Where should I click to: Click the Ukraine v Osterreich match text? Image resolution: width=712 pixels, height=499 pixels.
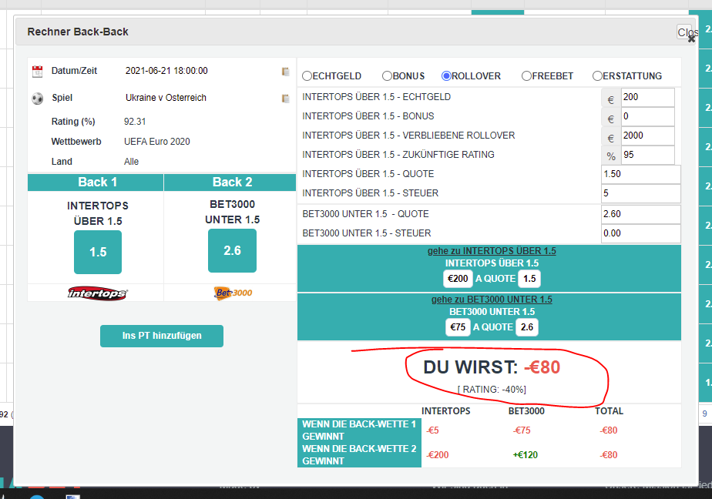point(166,98)
